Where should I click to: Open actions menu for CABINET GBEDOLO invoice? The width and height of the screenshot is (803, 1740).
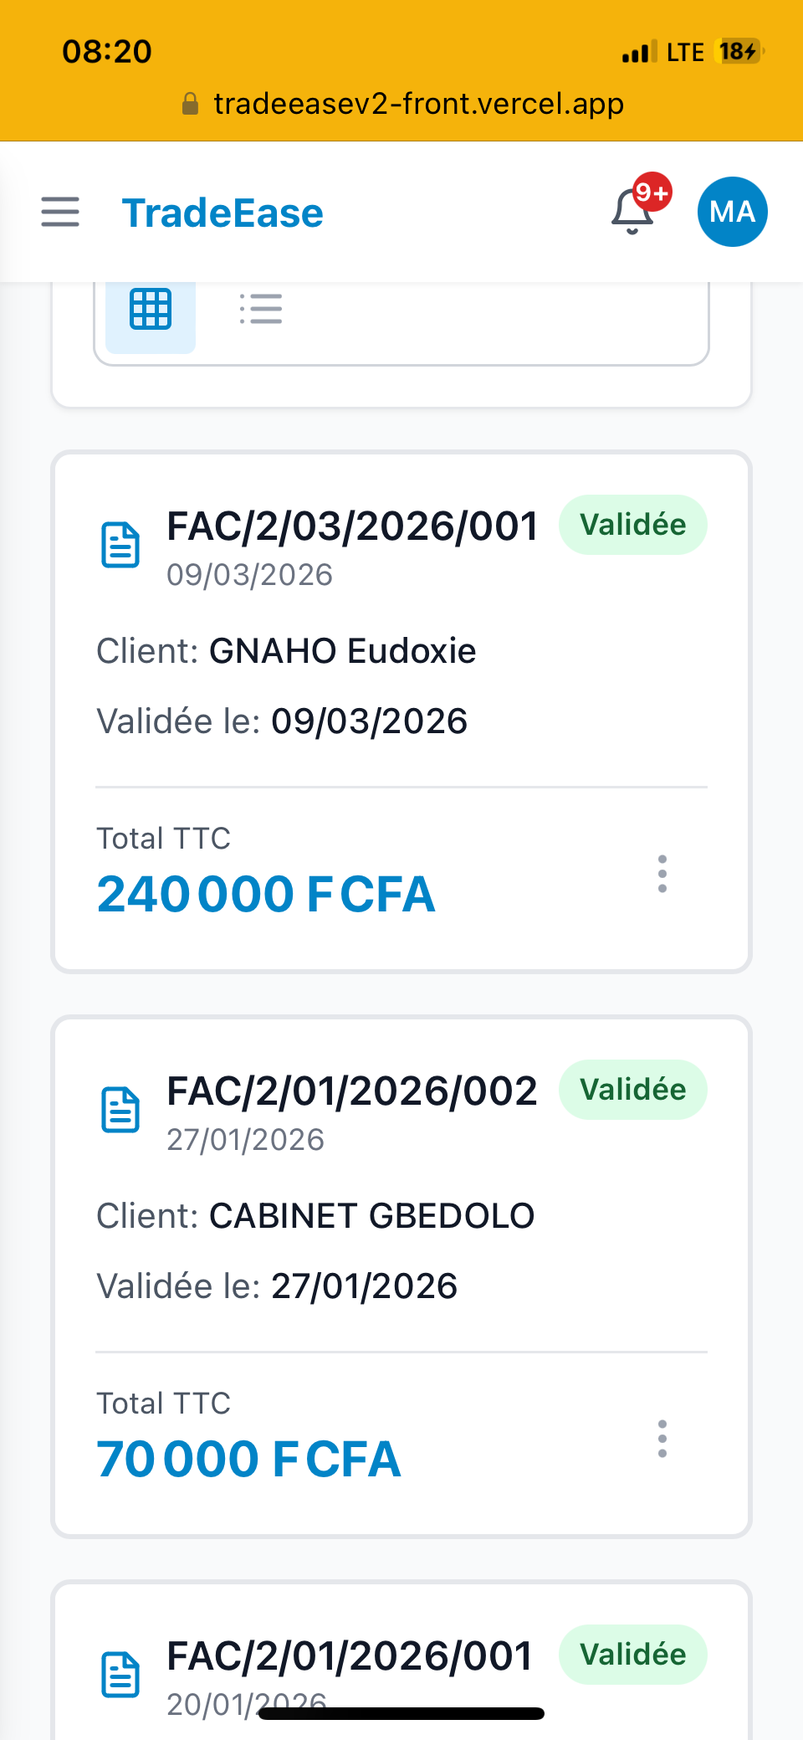click(x=662, y=1439)
